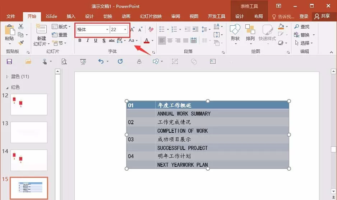This screenshot has width=337, height=200.
Task: Click the New Slide icon
Action: pyautogui.click(x=41, y=29)
